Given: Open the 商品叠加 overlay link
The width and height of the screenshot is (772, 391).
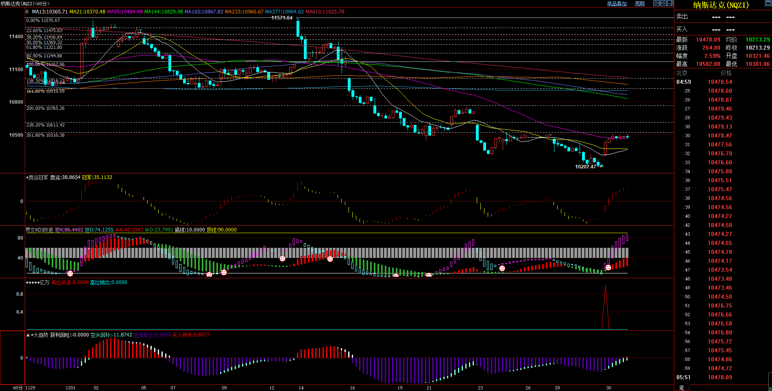Looking at the screenshot, I should (617, 3).
